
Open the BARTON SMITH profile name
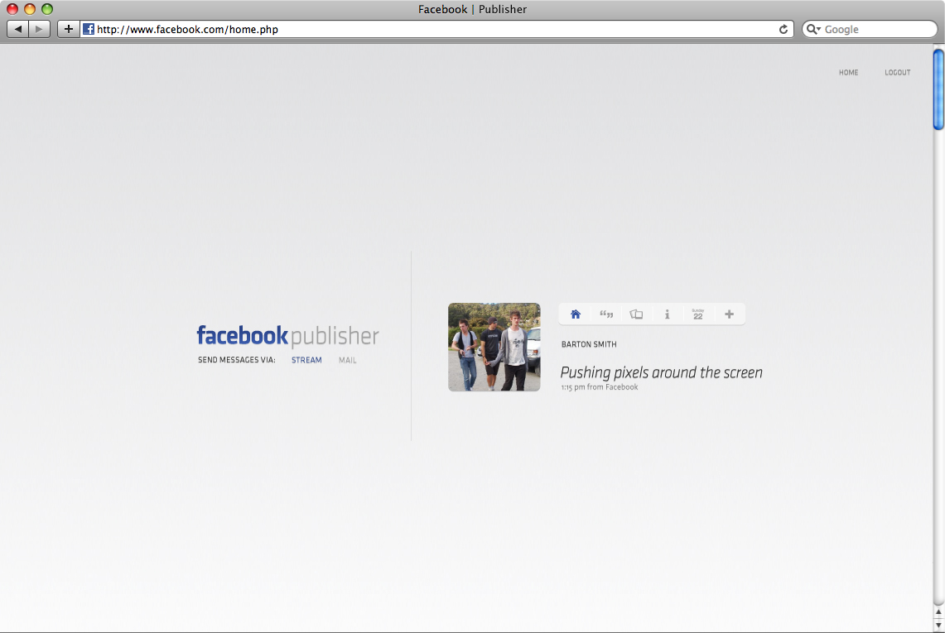(589, 344)
